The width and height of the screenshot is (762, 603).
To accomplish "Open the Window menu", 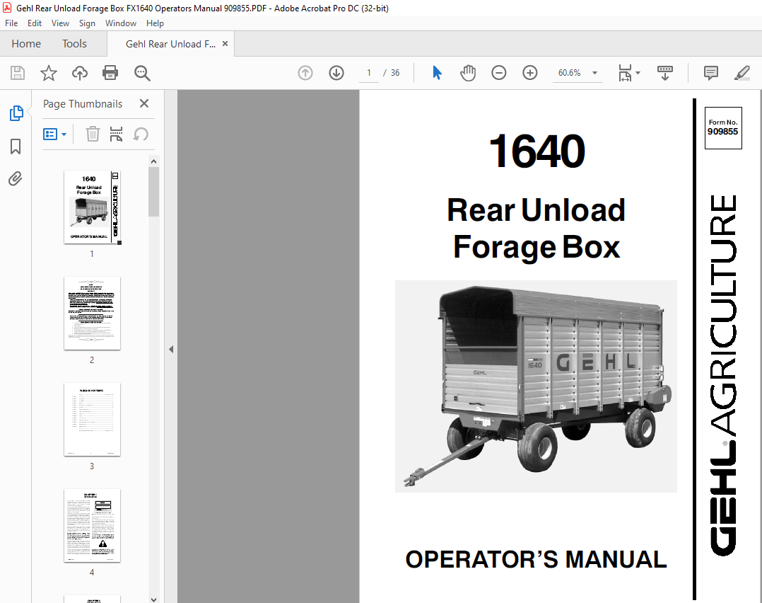I will pyautogui.click(x=120, y=23).
